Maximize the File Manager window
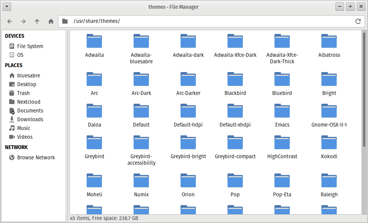 click(x=350, y=6)
